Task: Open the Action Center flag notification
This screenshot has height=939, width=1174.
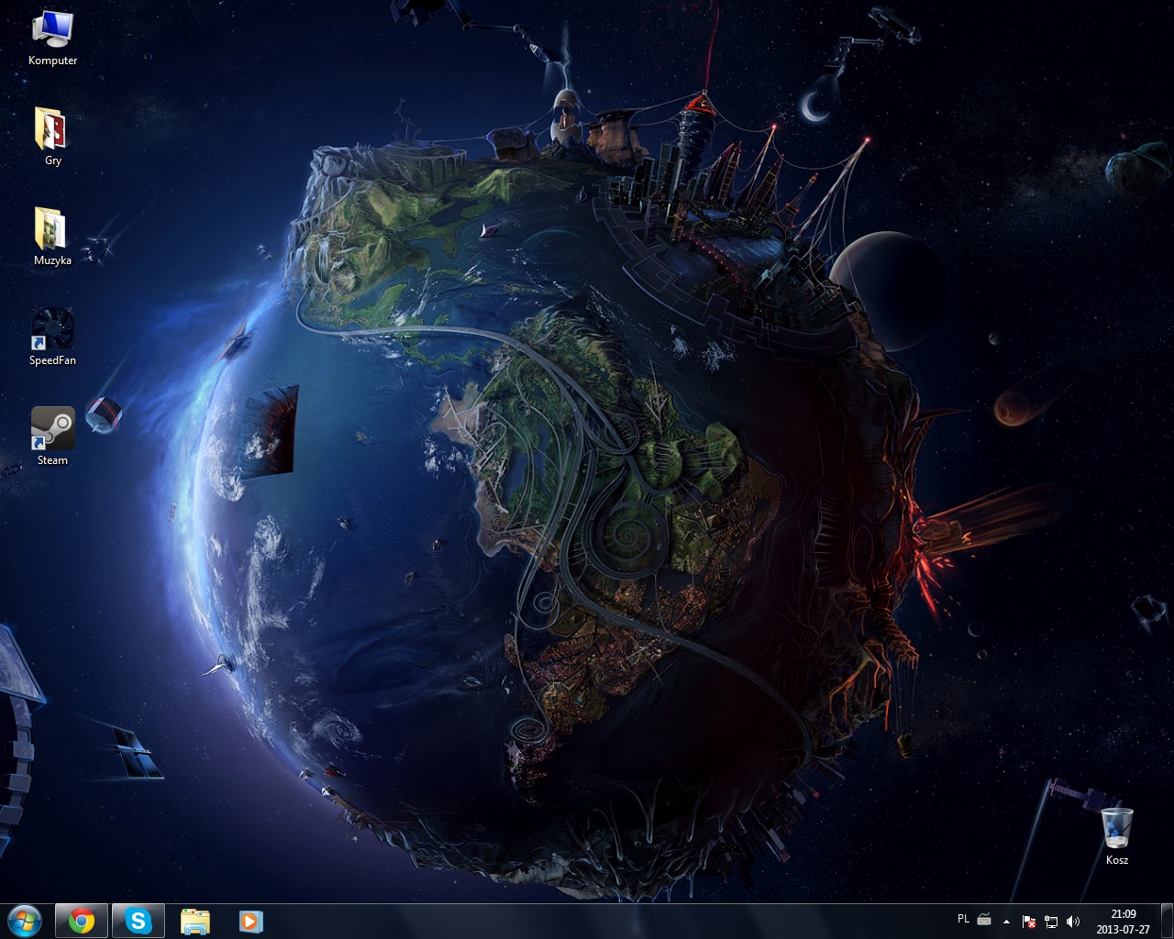Action: pos(1029,922)
